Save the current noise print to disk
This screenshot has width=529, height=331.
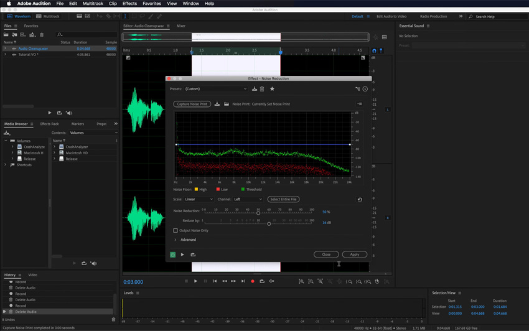point(217,104)
